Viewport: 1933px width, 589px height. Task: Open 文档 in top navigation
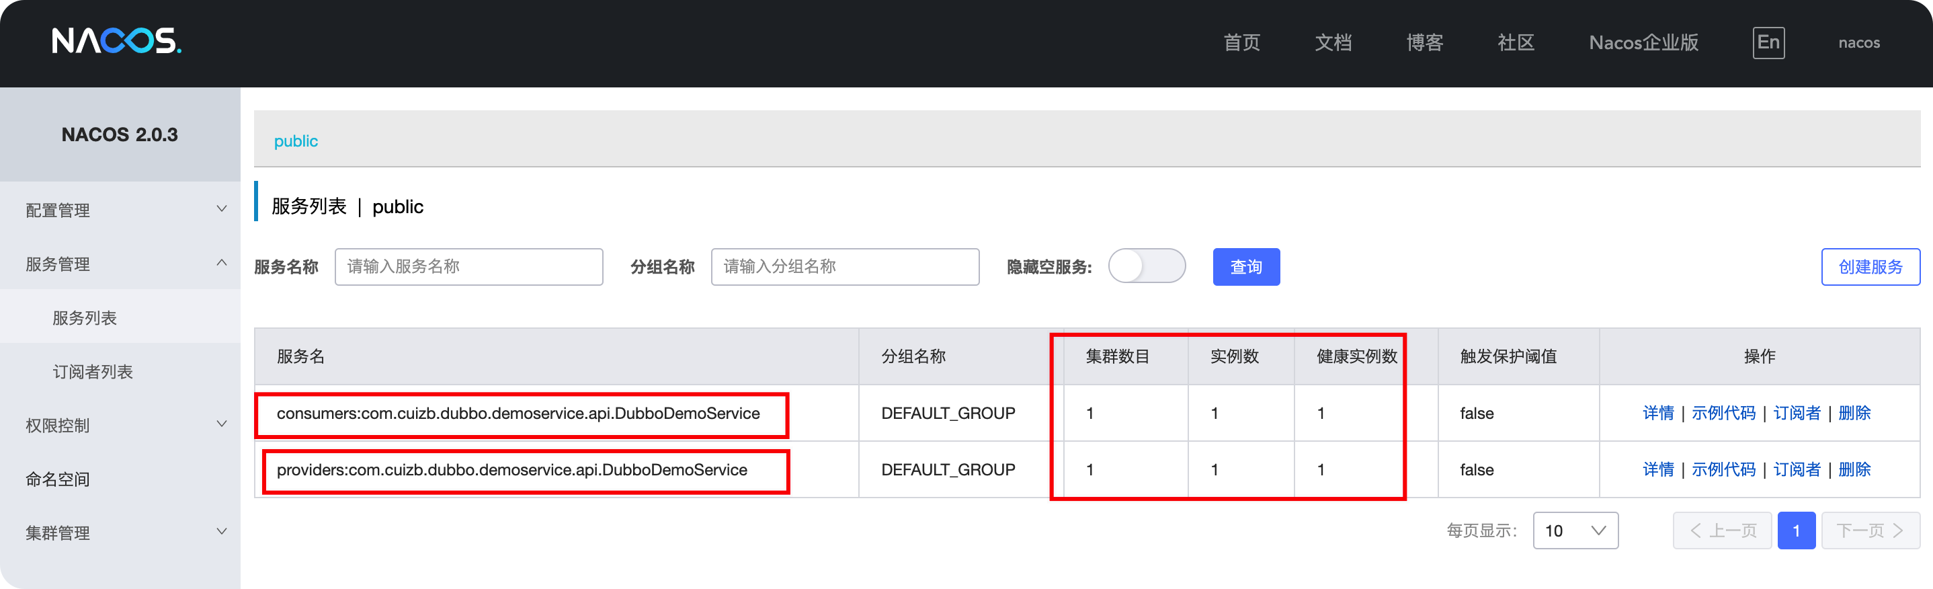(x=1333, y=43)
